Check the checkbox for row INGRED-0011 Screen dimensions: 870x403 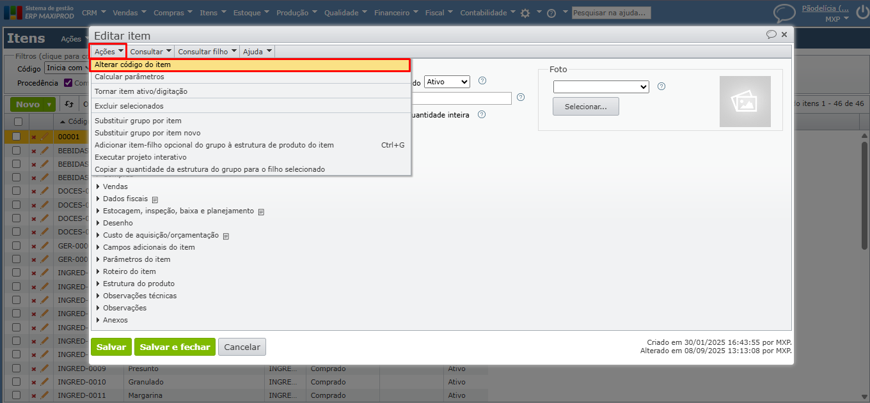17,395
